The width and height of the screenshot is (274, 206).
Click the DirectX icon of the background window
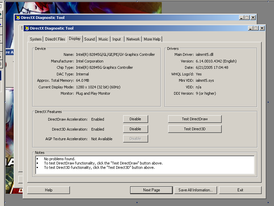pyautogui.click(x=18, y=18)
